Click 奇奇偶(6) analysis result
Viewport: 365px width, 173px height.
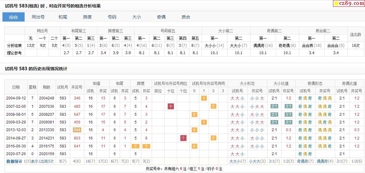287,45
